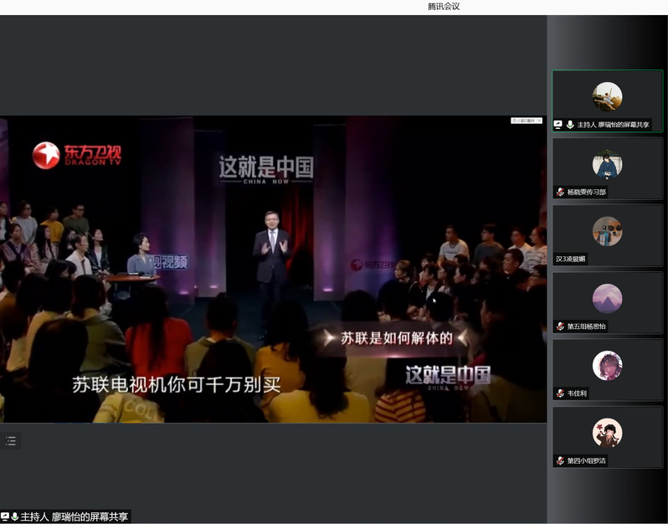
Task: Click the subtitle 苏联电视机你可千万别买
Action: pyautogui.click(x=177, y=385)
